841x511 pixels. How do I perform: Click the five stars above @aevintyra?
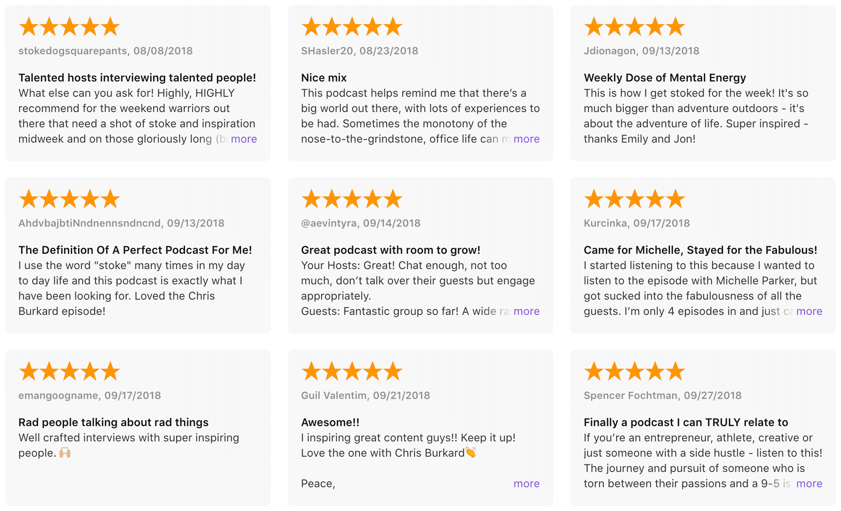(352, 199)
